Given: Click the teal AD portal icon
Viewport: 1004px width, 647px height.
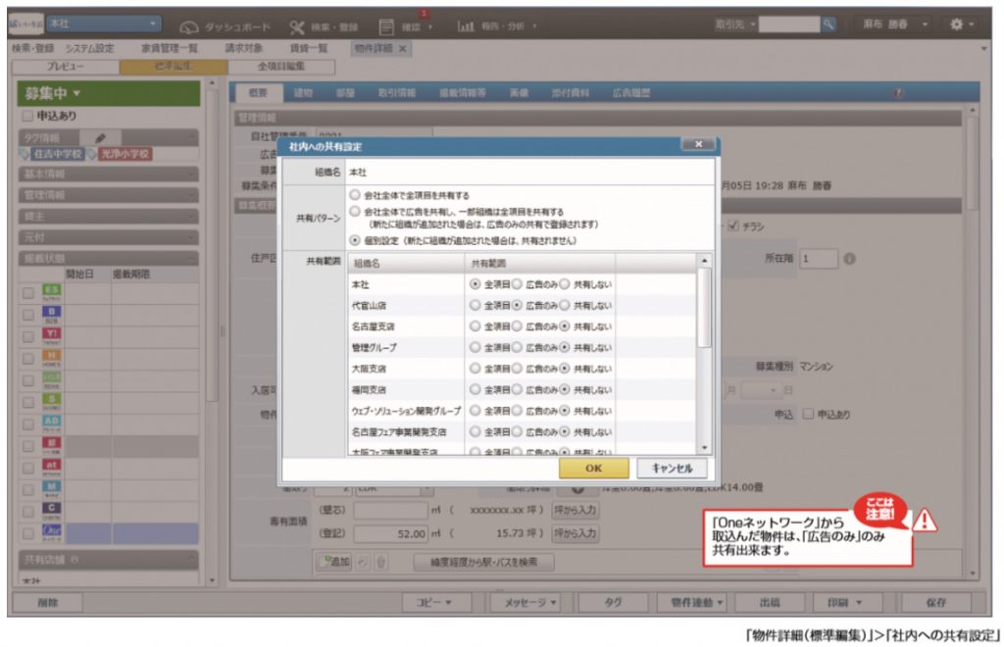Looking at the screenshot, I should coord(51,423).
